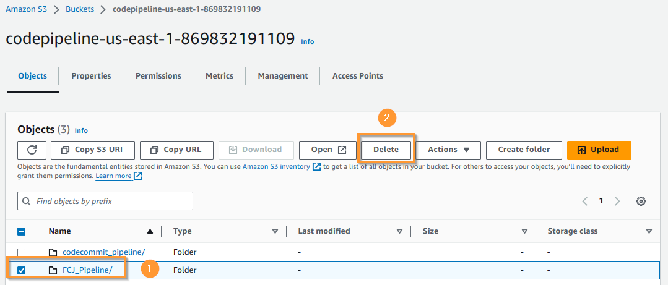Switch to the Properties tab
Screen dimensions: 668x285
(91, 75)
